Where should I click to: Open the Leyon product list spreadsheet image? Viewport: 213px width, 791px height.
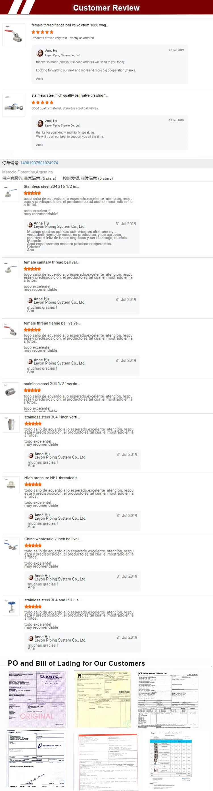(171, 759)
